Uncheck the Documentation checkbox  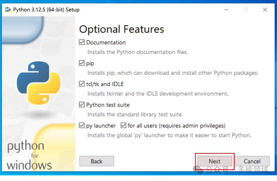coord(82,42)
